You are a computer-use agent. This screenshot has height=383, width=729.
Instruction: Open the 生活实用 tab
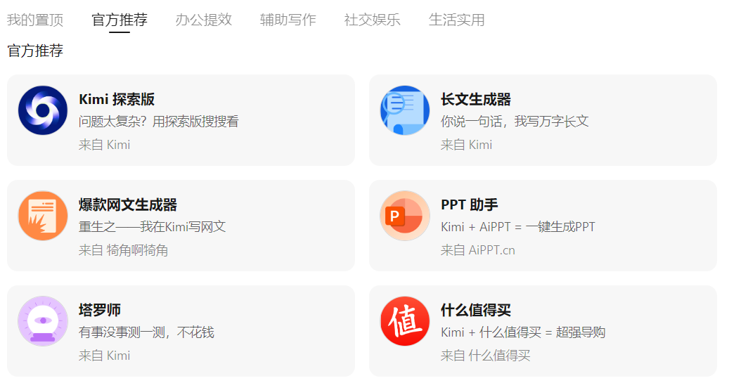pyautogui.click(x=456, y=20)
